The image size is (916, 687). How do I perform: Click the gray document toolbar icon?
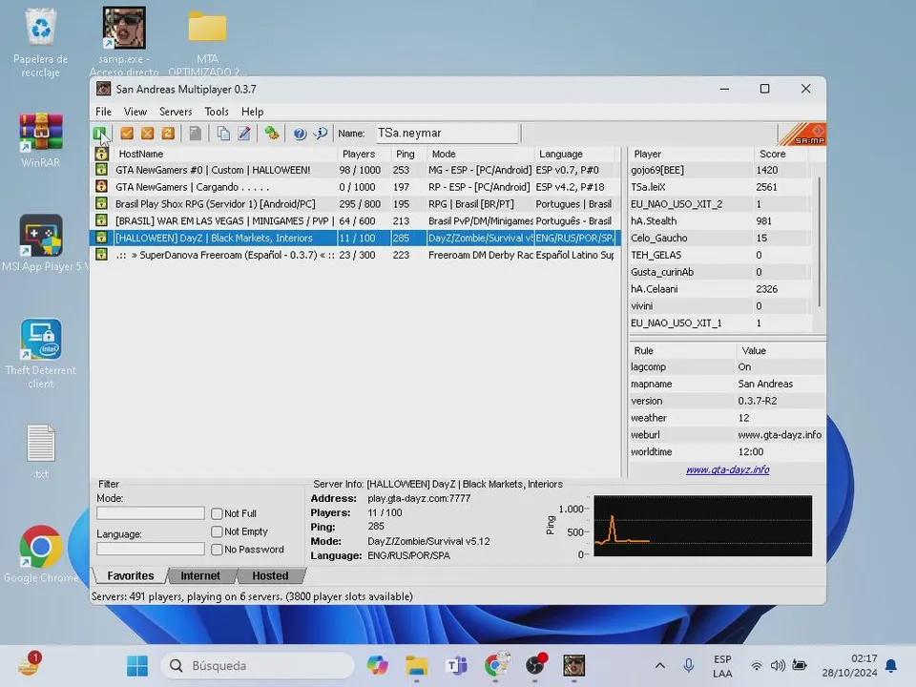point(195,134)
